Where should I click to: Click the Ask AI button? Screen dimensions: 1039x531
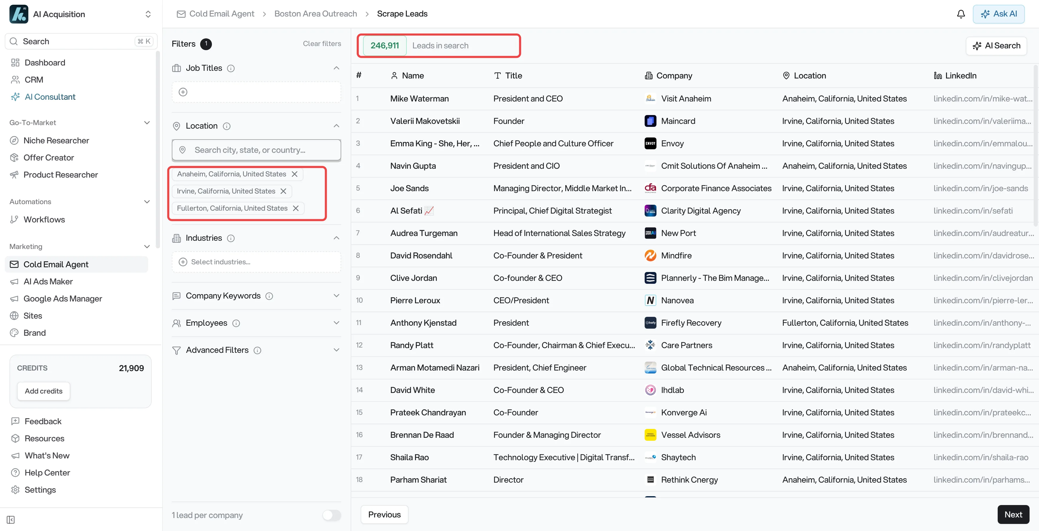999,14
